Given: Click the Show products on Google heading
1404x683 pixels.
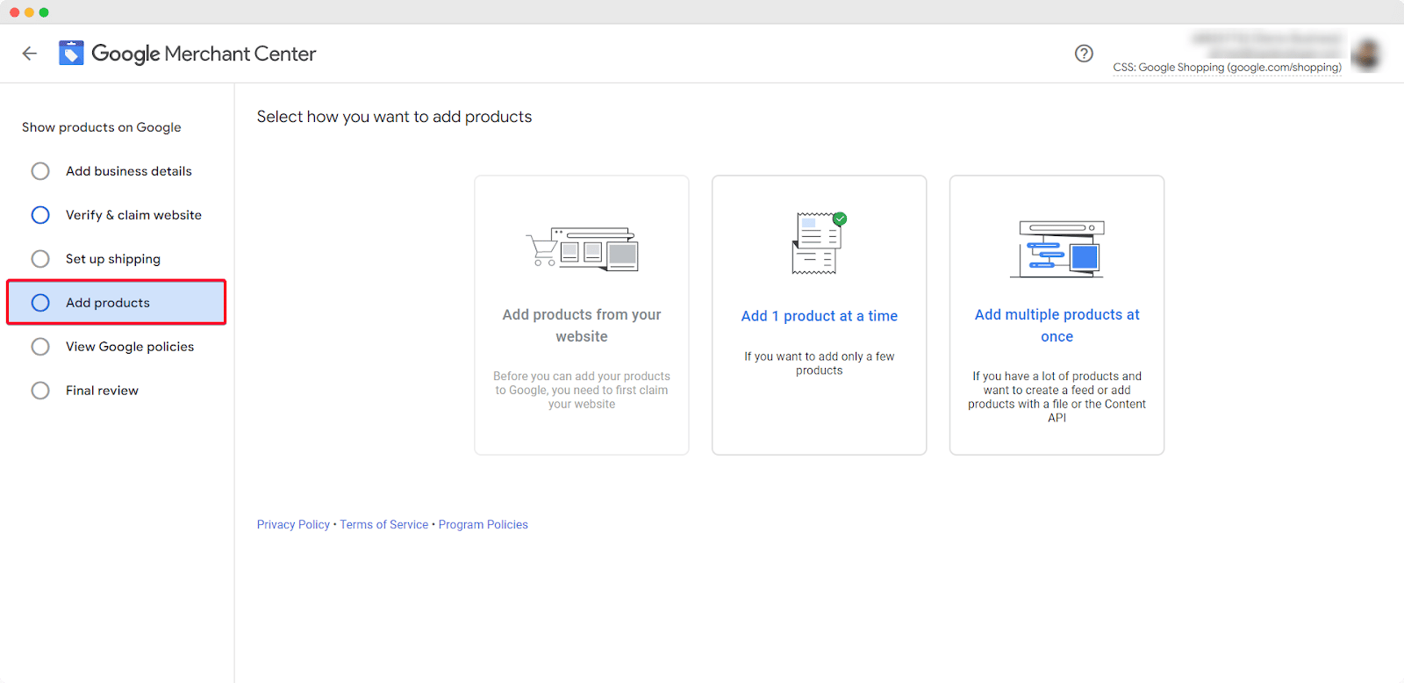Looking at the screenshot, I should tap(102, 127).
